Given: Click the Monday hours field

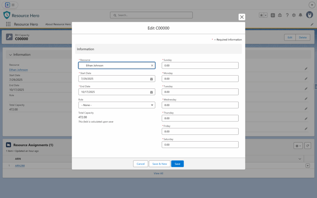Looking at the screenshot, I should [200, 79].
